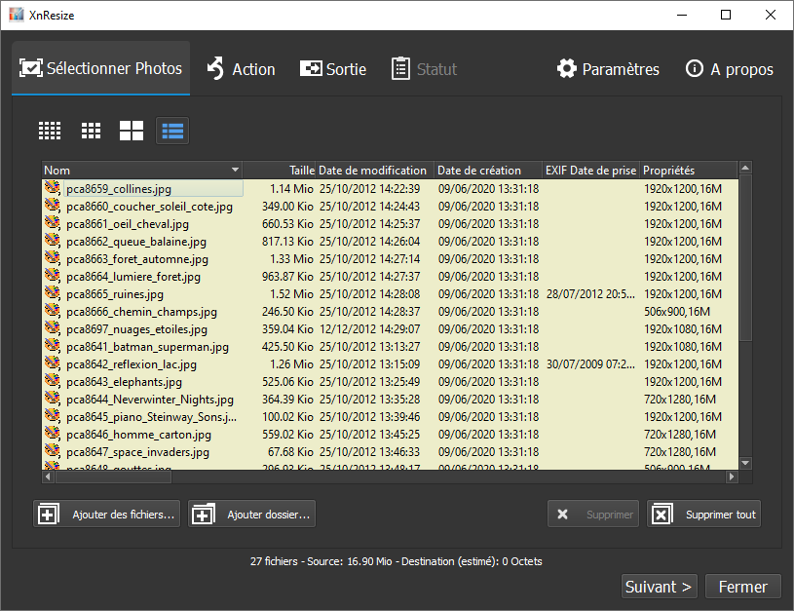
Task: Activate the details list view
Action: (171, 130)
